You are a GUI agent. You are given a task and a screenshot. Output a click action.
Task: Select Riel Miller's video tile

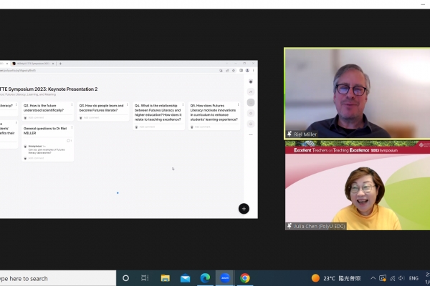[358, 94]
